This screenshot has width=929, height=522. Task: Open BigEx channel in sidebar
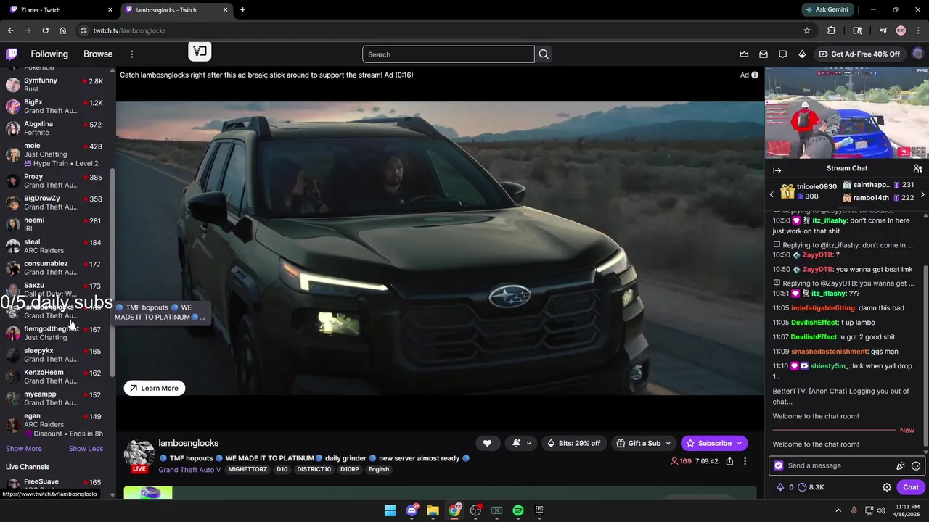tap(57, 107)
